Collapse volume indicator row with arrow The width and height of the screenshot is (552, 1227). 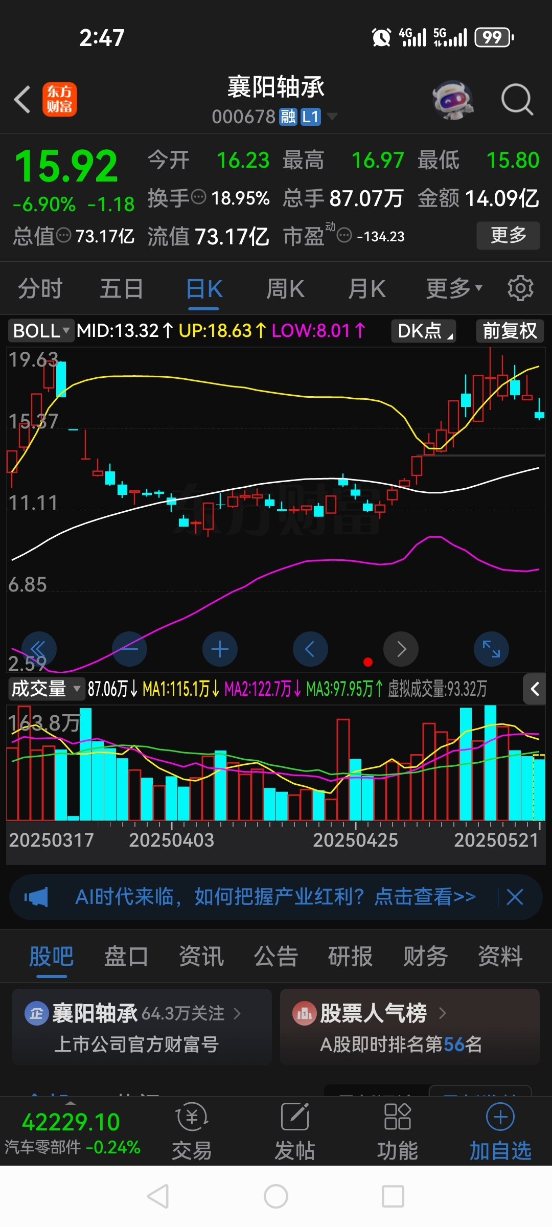535,689
